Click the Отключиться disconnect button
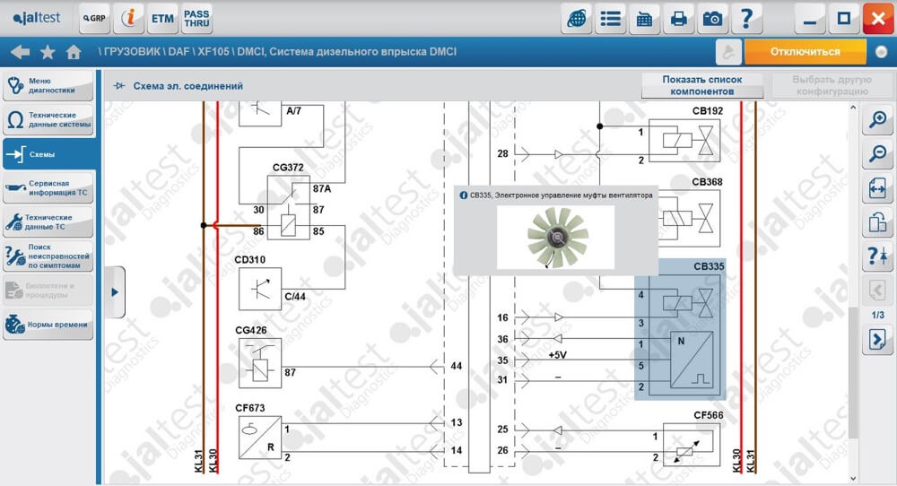The width and height of the screenshot is (897, 486). click(805, 52)
